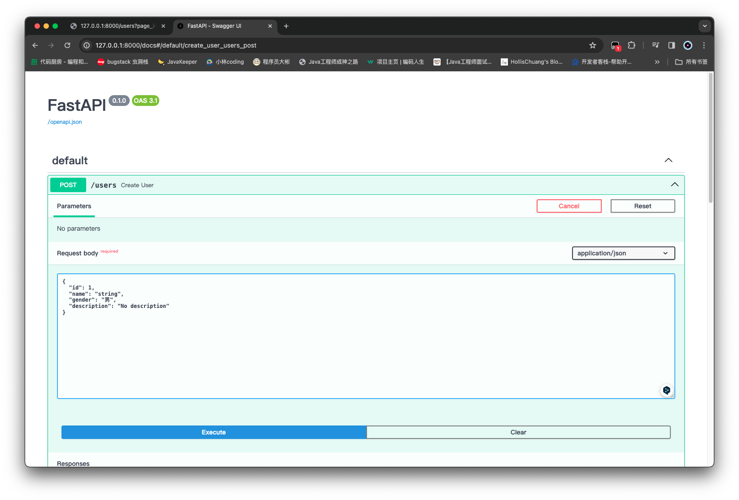Open the 代码厨房 bookmark
The height and width of the screenshot is (500, 739).
(x=60, y=62)
